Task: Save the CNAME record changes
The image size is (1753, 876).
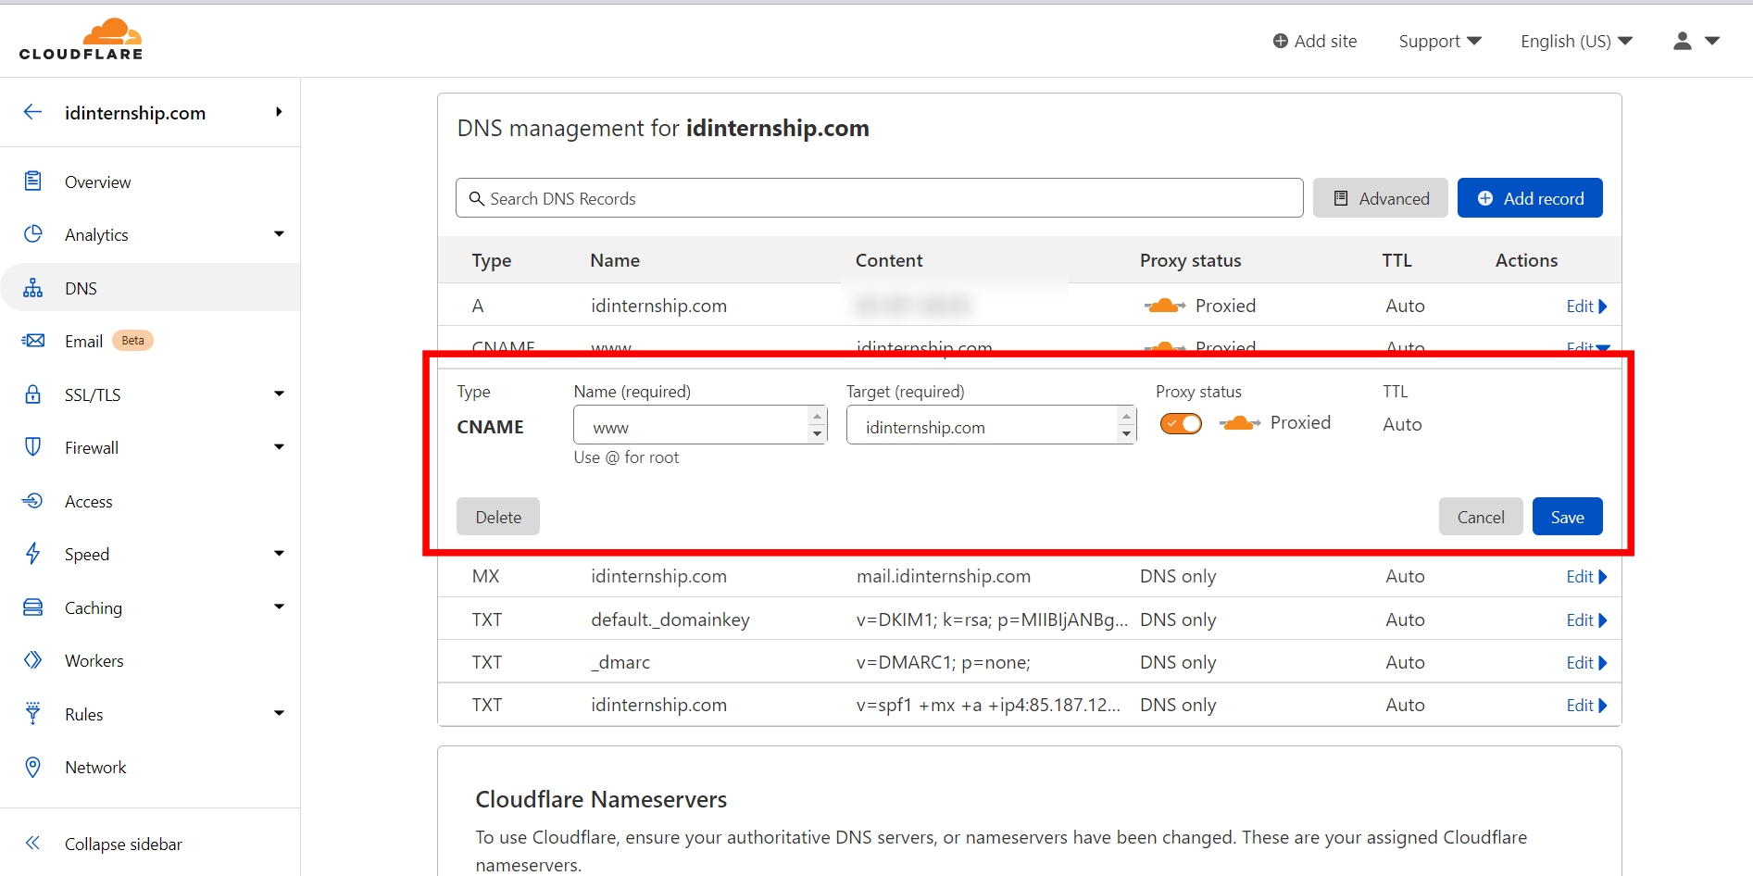Action: pyautogui.click(x=1567, y=517)
